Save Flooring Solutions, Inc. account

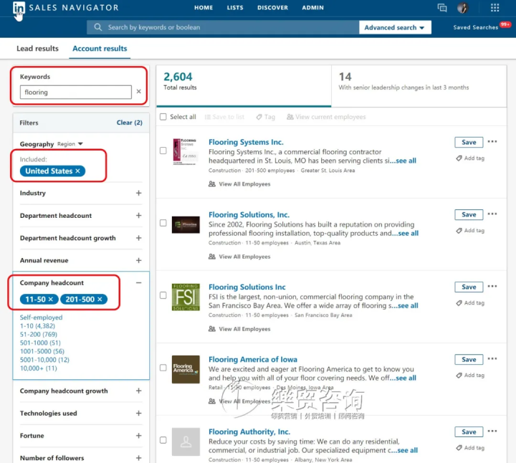[x=469, y=214]
